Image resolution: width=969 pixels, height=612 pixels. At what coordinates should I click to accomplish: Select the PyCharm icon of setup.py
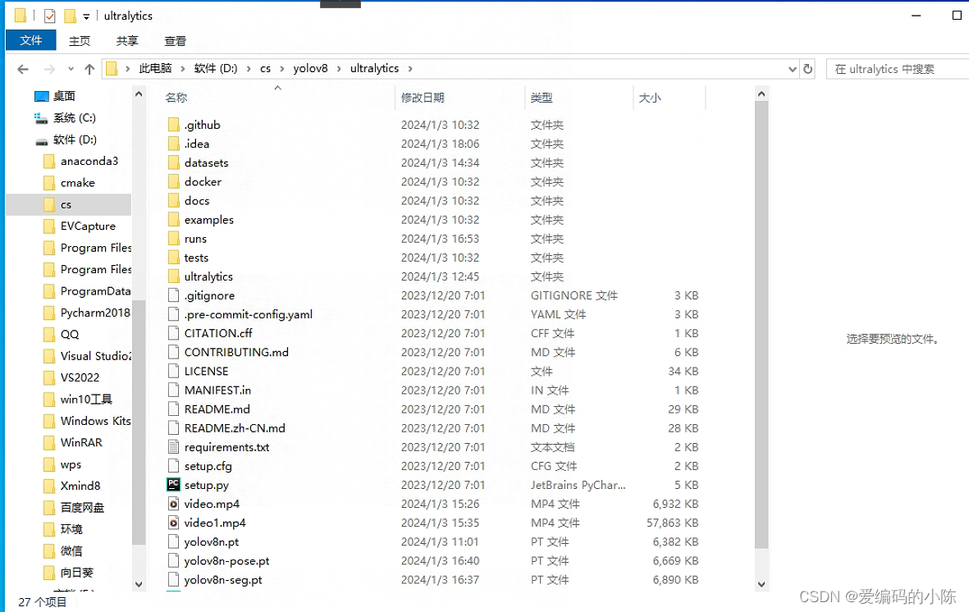pos(174,485)
